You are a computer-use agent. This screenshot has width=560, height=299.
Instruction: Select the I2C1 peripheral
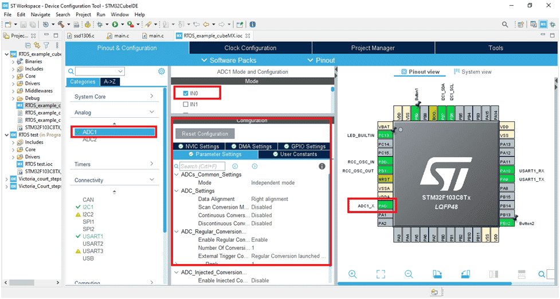(x=88, y=207)
